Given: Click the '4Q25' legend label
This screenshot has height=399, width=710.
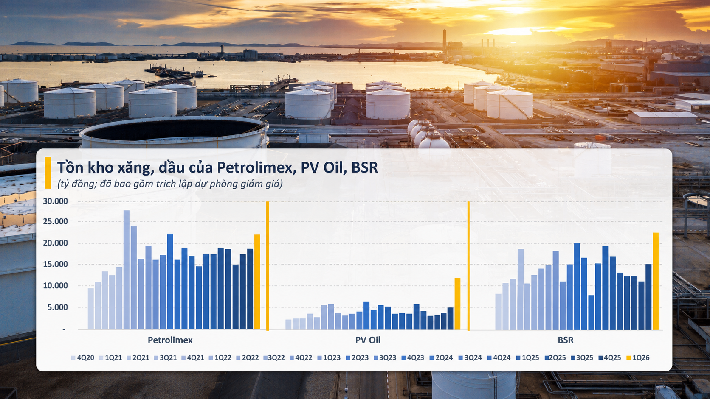Looking at the screenshot, I should tap(612, 357).
